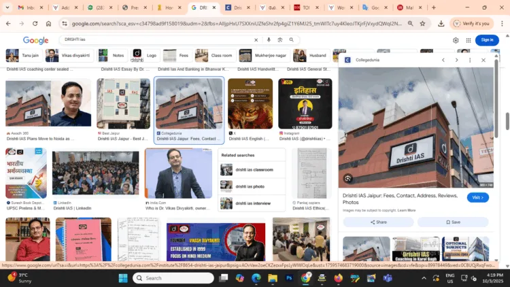This screenshot has height=287, width=510.
Task: Open Chrome three-dot main menu
Action: coord(501,23)
